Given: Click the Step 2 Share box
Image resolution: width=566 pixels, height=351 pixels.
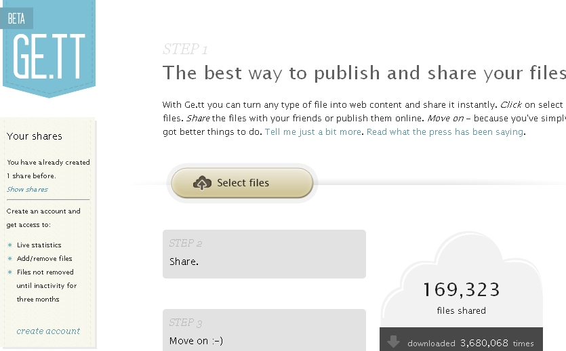Looking at the screenshot, I should tap(264, 254).
